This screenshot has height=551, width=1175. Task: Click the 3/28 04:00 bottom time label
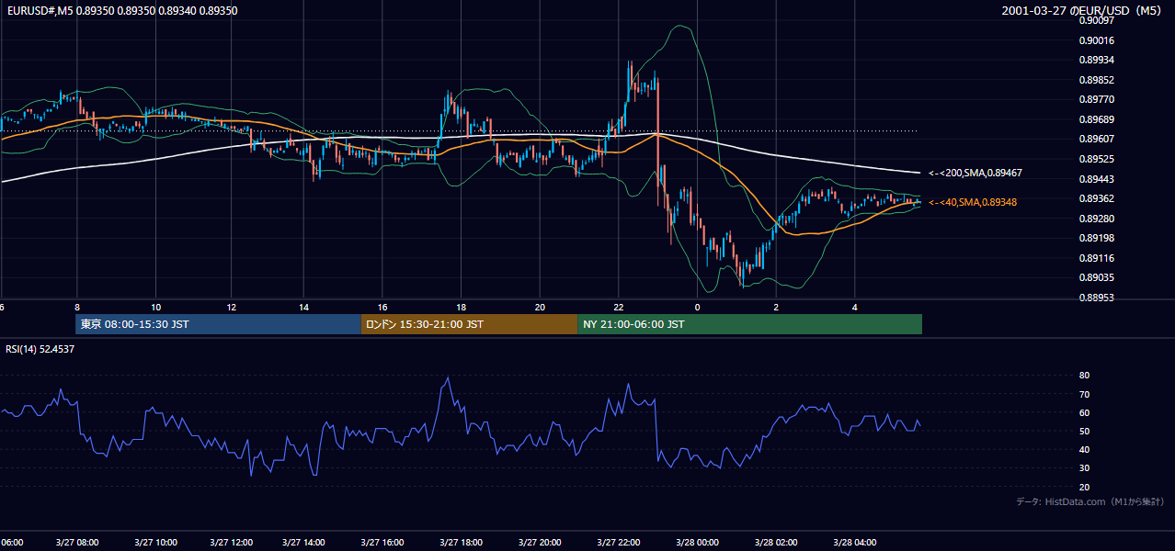(x=854, y=543)
